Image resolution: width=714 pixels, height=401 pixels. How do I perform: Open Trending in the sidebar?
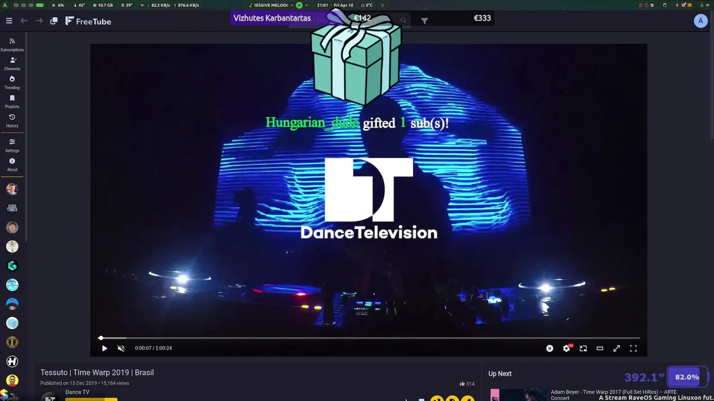pos(12,82)
